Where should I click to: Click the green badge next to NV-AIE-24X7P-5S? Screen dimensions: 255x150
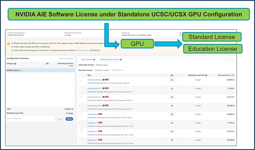pos(103,80)
